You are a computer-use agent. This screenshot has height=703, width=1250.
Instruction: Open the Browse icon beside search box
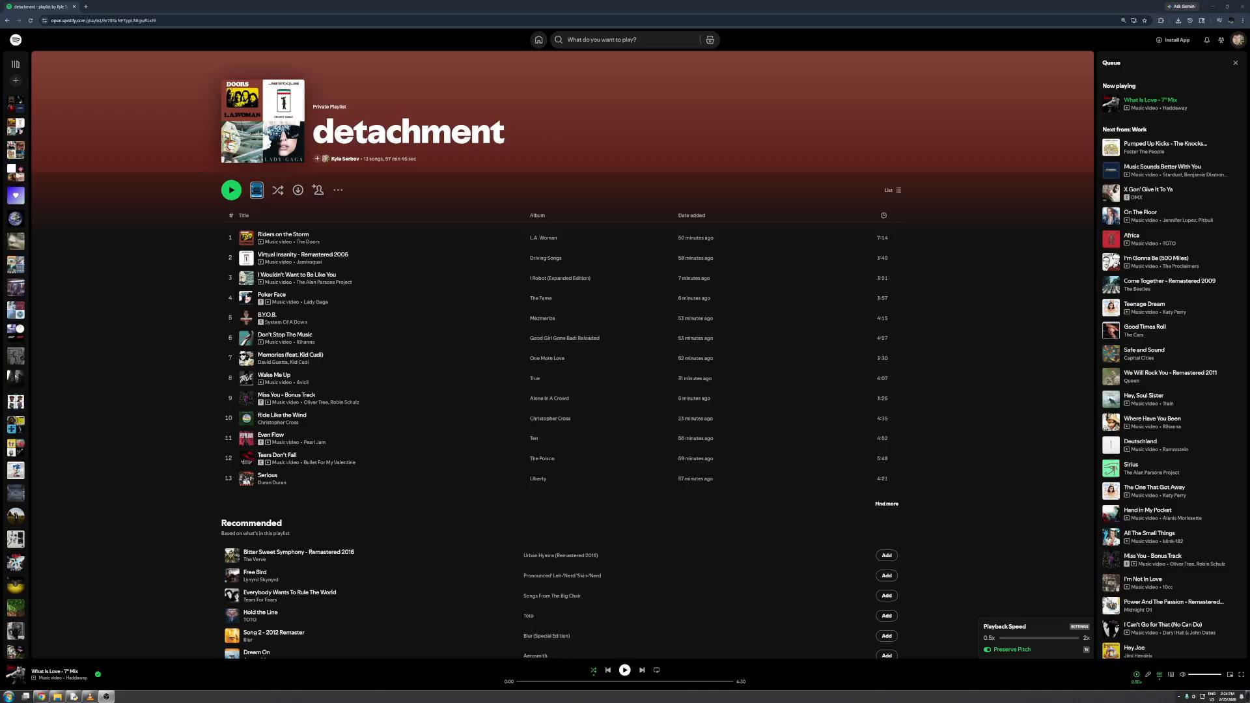click(x=710, y=40)
